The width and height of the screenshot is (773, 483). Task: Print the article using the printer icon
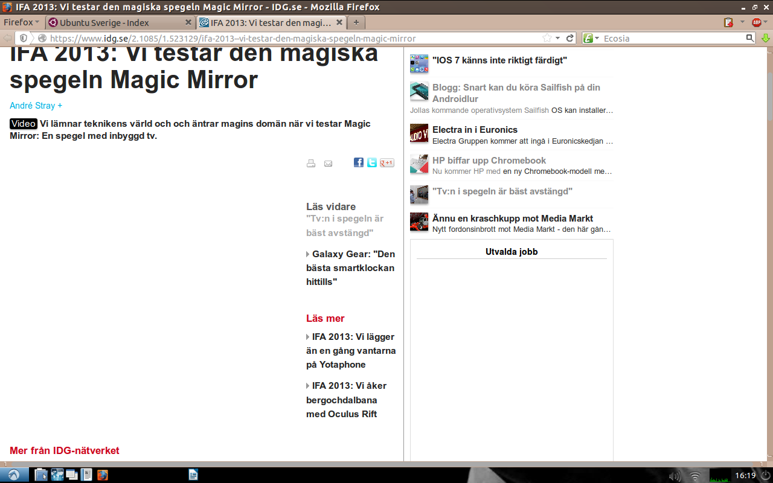(x=311, y=163)
